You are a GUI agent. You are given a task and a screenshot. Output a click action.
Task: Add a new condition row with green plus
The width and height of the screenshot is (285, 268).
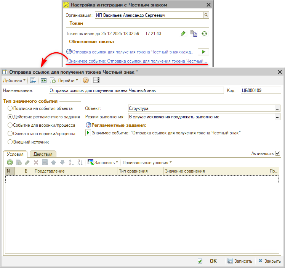click(x=10, y=162)
